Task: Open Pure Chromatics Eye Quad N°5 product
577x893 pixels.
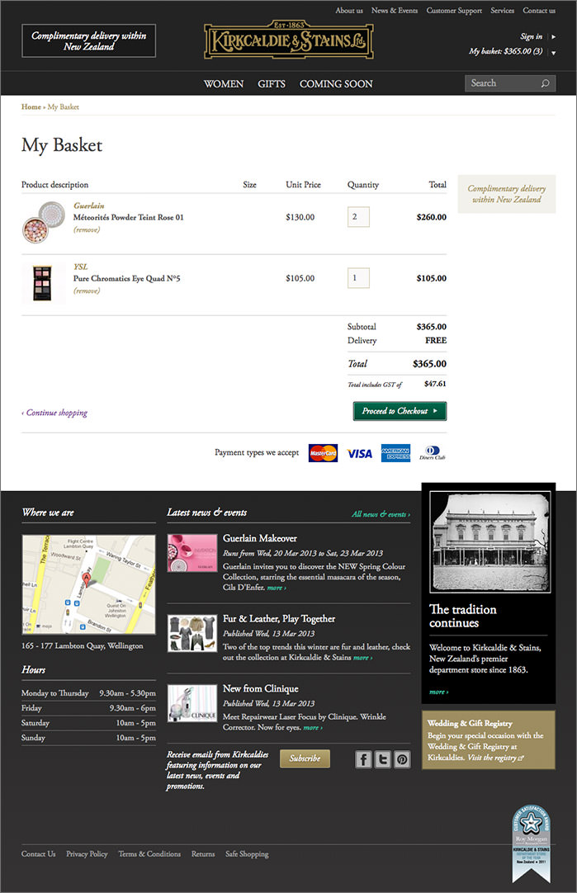Action: [126, 278]
